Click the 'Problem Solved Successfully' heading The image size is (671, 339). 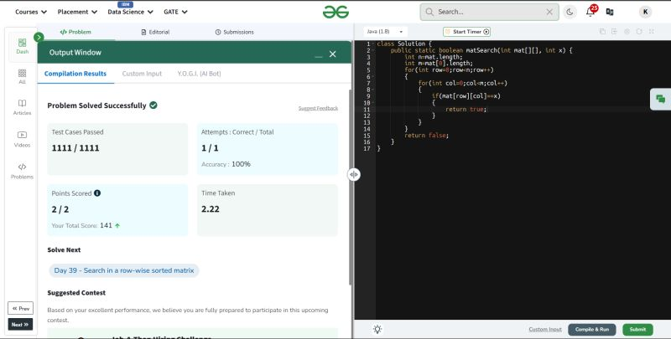[96, 105]
